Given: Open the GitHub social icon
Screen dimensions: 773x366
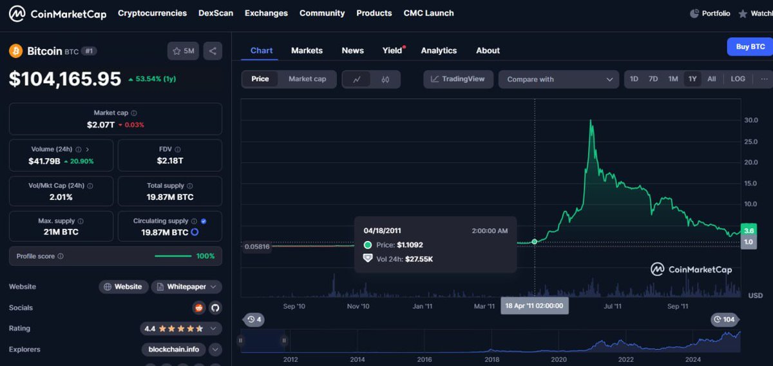Looking at the screenshot, I should pyautogui.click(x=215, y=308).
